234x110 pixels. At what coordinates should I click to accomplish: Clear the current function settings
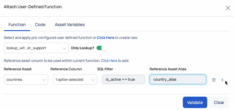click(219, 102)
